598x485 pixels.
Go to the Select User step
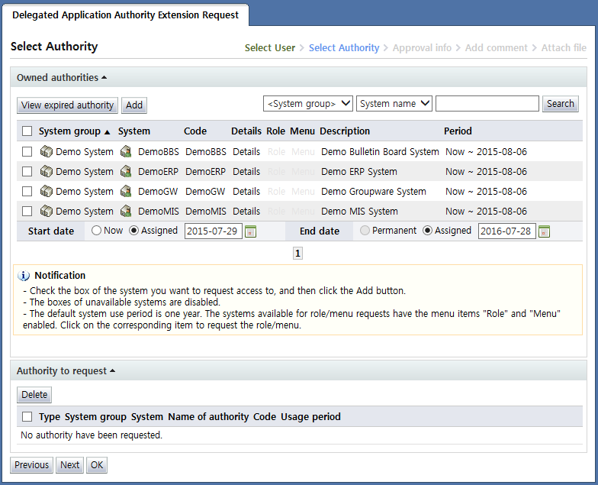pos(269,47)
